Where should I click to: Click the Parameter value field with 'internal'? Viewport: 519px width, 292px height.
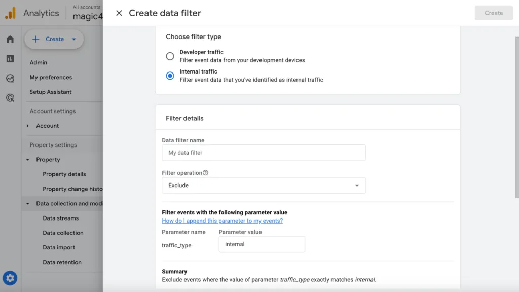pyautogui.click(x=262, y=244)
